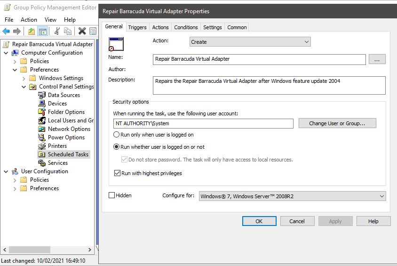Click the tree pane scroll left arrow
The width and height of the screenshot is (397, 266).
[5, 250]
